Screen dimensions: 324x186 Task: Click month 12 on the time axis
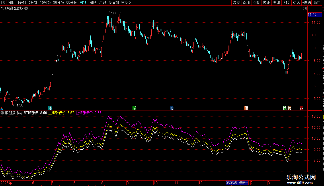200,183
